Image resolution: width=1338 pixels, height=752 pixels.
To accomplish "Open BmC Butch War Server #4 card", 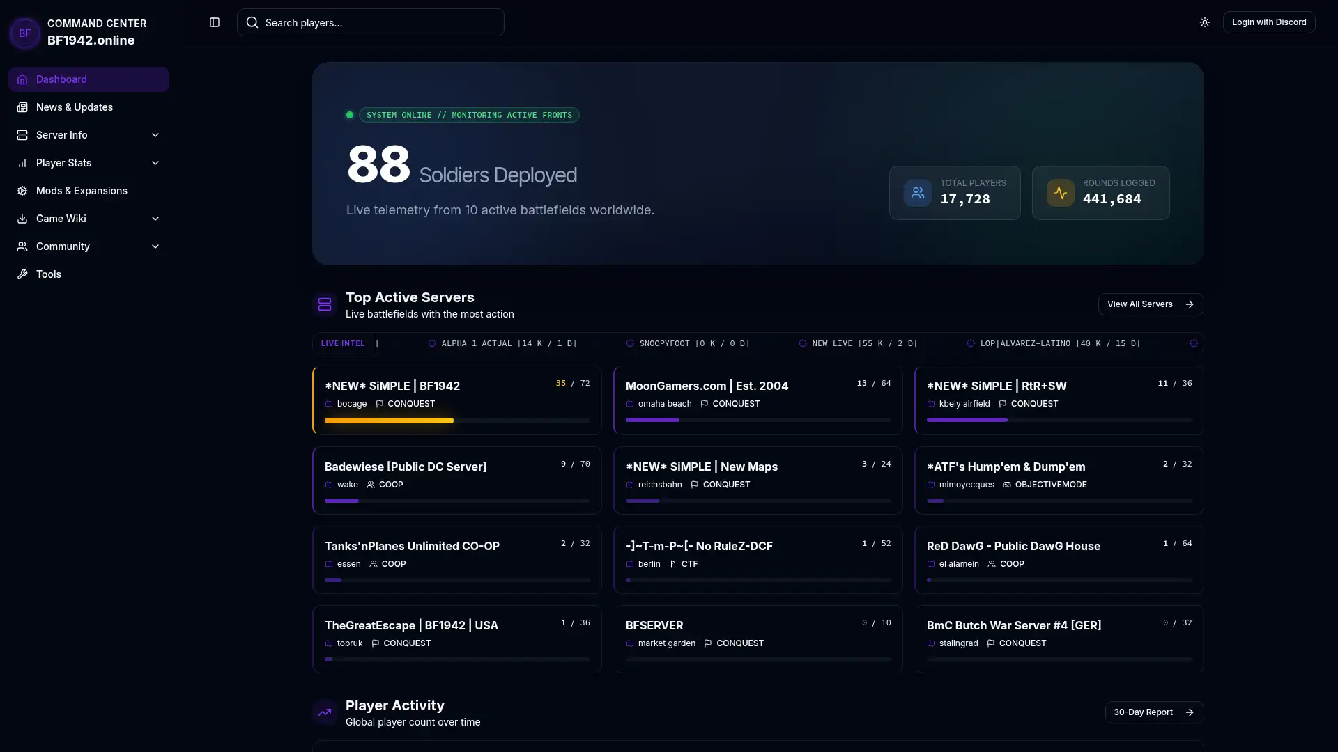I will [1059, 639].
